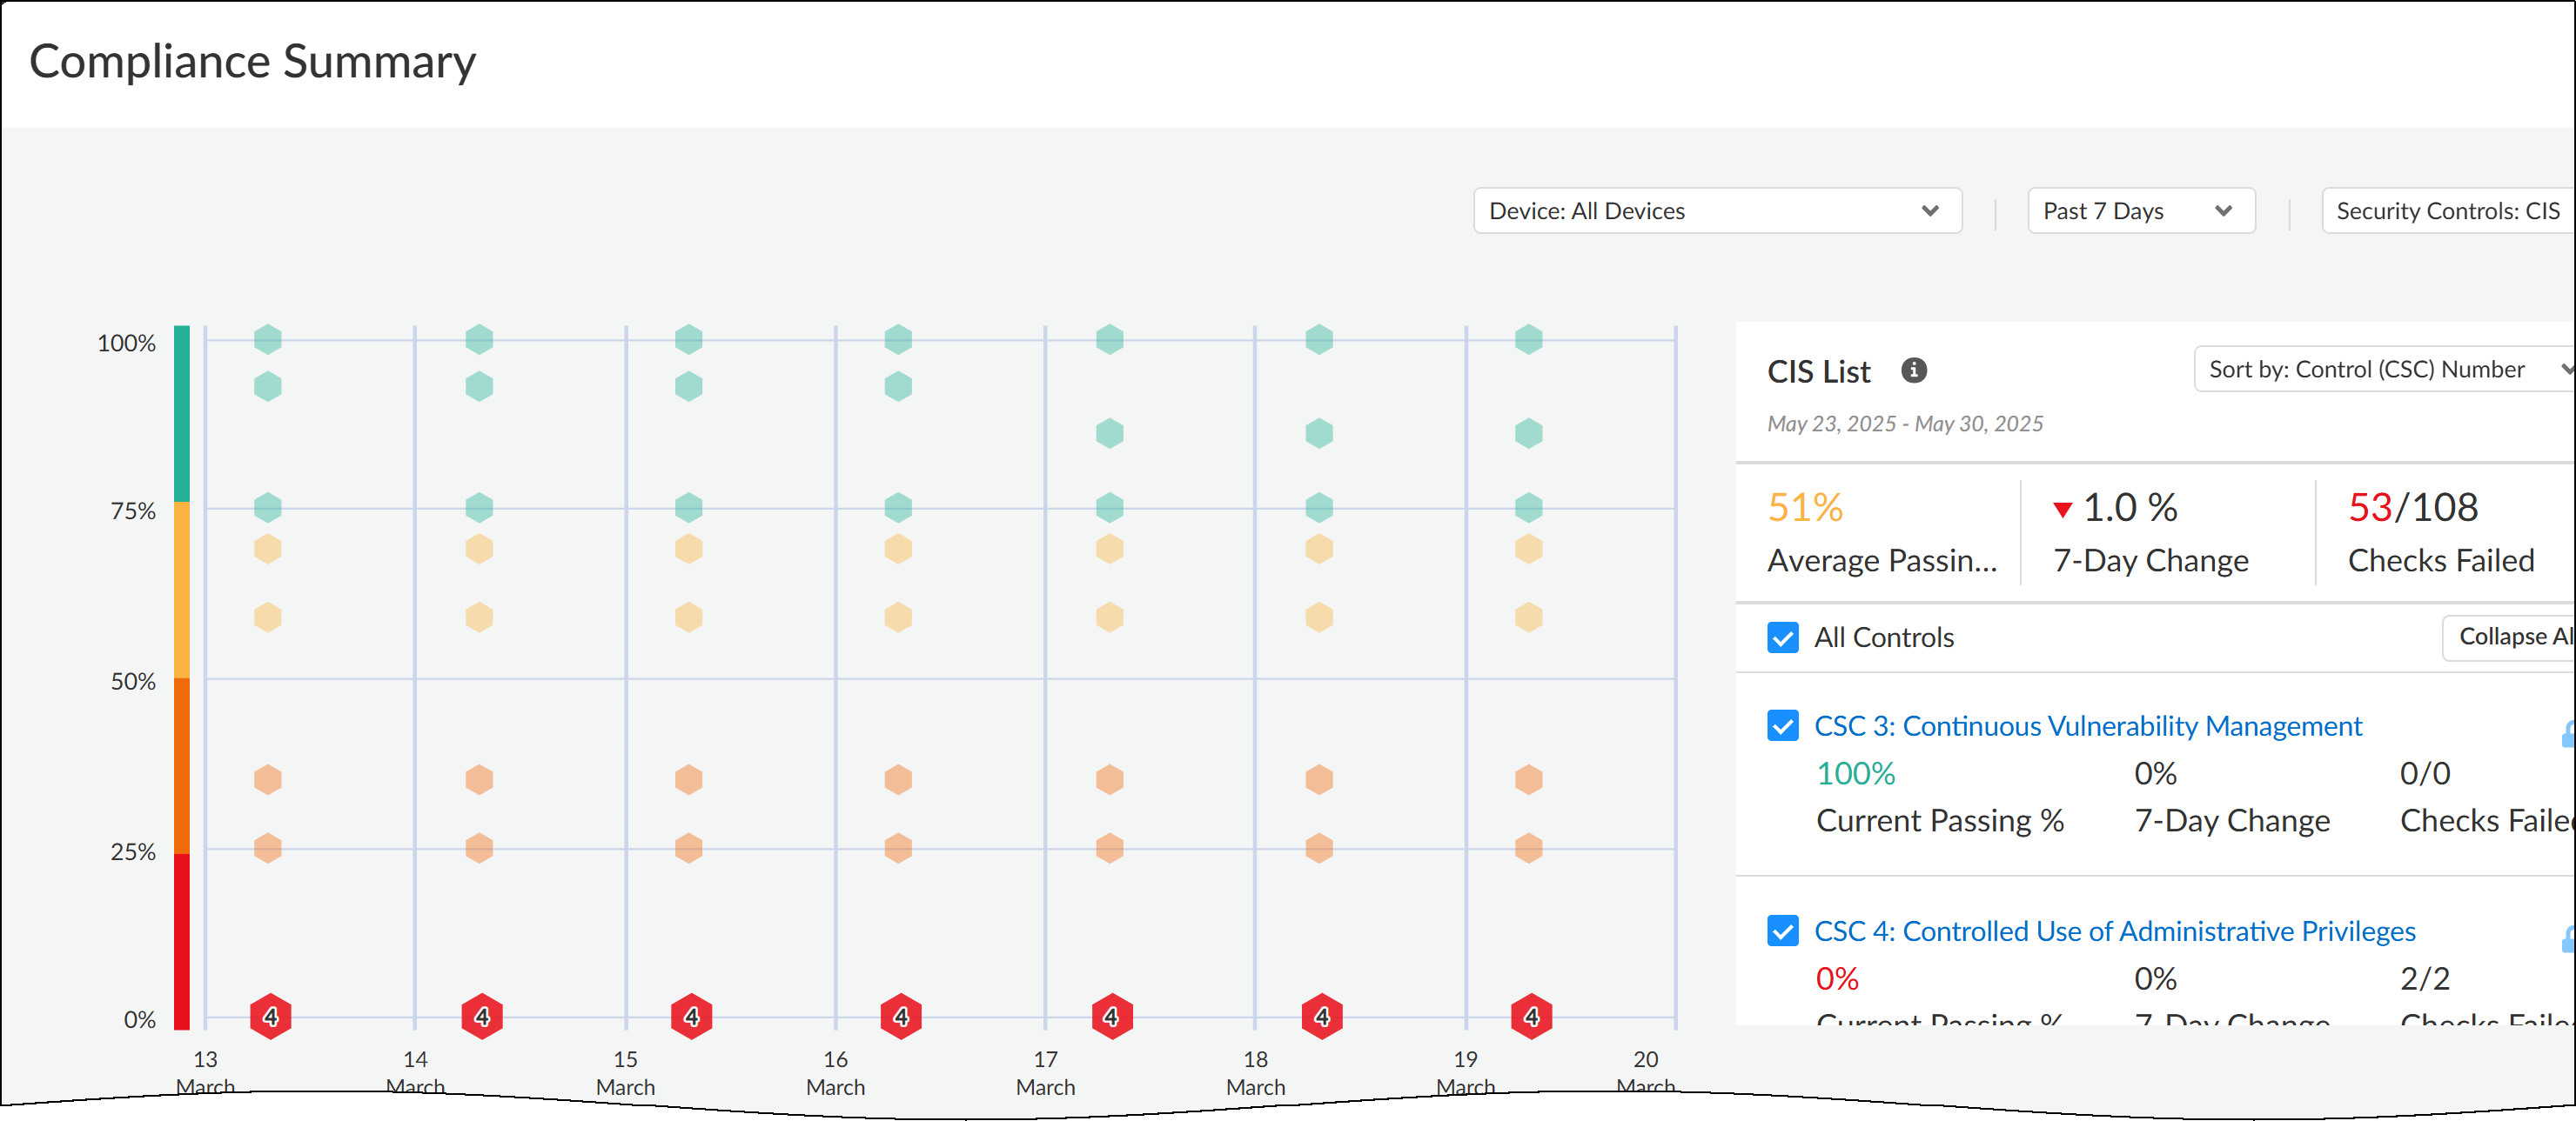Open Security Controls: CIS selector

point(2446,210)
